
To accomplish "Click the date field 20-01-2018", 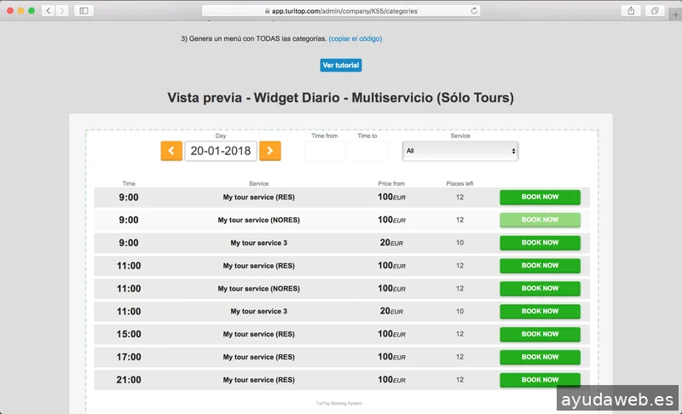I will pyautogui.click(x=221, y=151).
